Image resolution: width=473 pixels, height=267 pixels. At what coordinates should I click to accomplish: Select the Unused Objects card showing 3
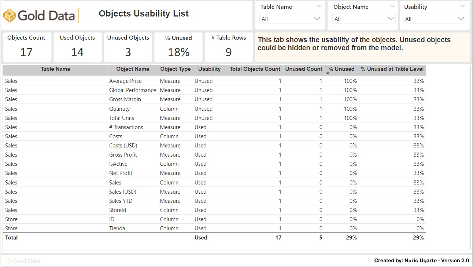128,47
